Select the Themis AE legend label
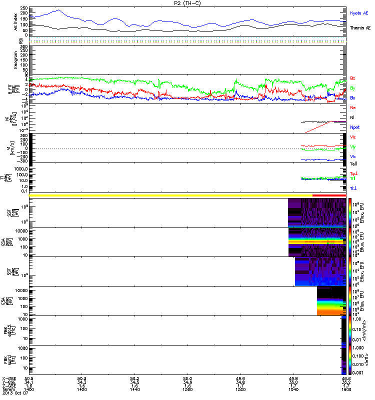375x400 pixels. [360, 28]
